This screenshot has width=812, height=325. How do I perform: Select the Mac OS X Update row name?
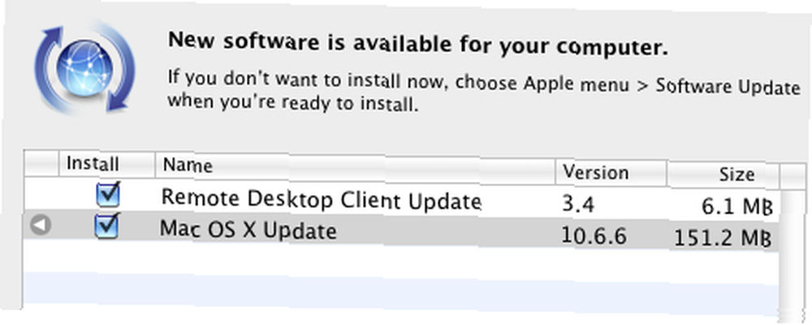[248, 230]
